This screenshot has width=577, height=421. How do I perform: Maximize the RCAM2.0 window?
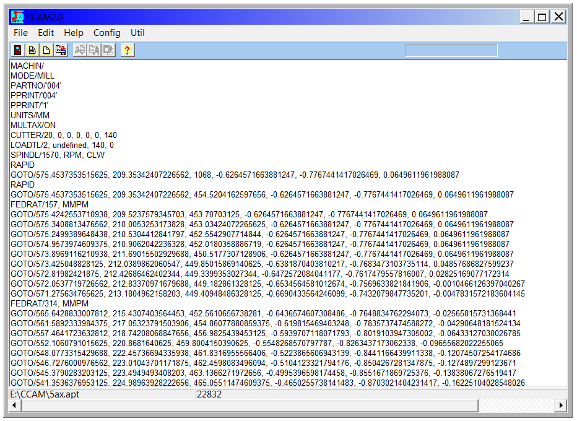(x=542, y=17)
